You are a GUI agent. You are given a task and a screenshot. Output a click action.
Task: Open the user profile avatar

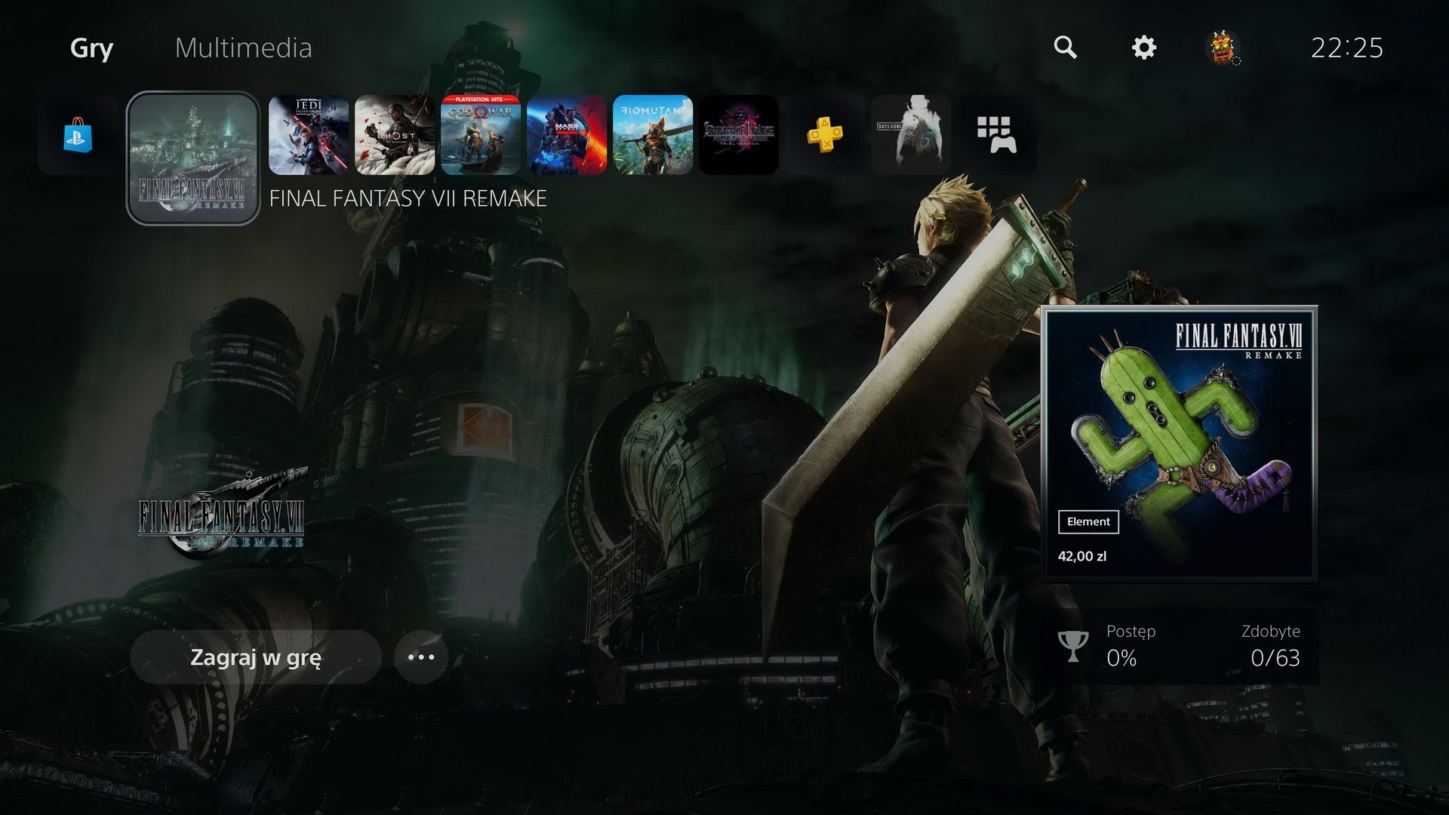tap(1223, 48)
